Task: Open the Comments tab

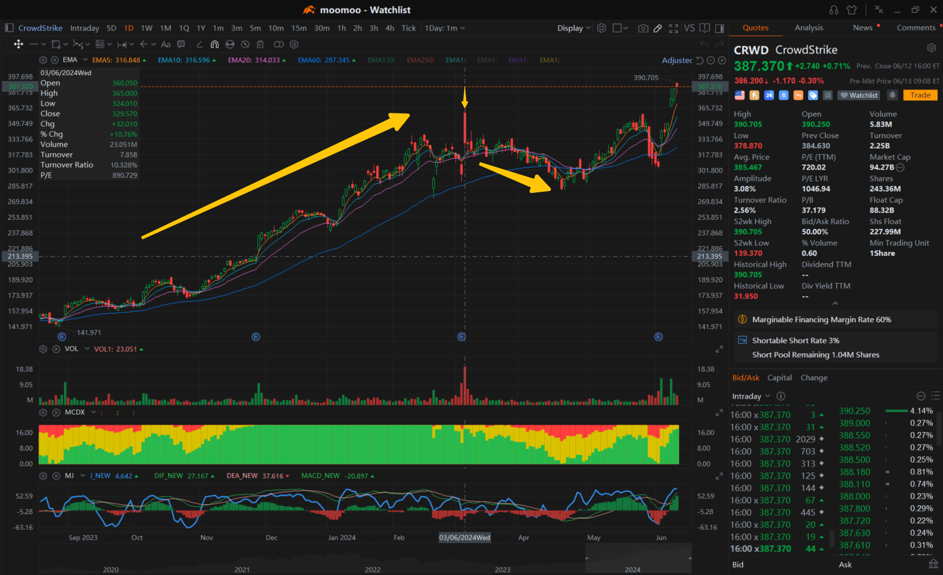Action: tap(916, 28)
